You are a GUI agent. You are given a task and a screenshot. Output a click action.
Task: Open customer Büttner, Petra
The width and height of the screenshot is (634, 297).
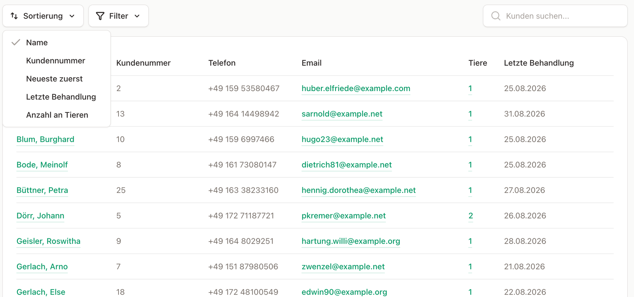tap(42, 190)
